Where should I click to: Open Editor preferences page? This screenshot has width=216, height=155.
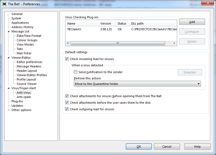click(x=30, y=62)
